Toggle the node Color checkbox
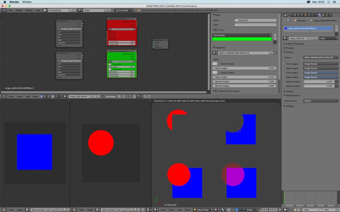The width and height of the screenshot is (340, 212). 216,30
